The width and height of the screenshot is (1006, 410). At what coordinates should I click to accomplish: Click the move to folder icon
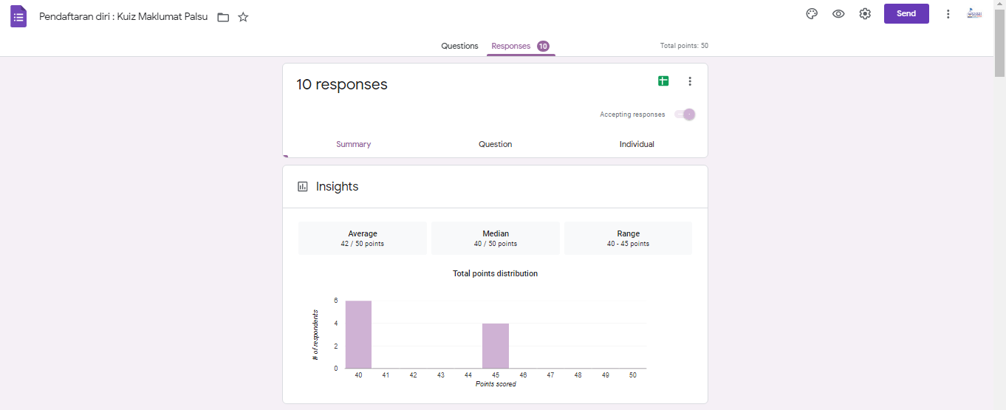click(223, 17)
